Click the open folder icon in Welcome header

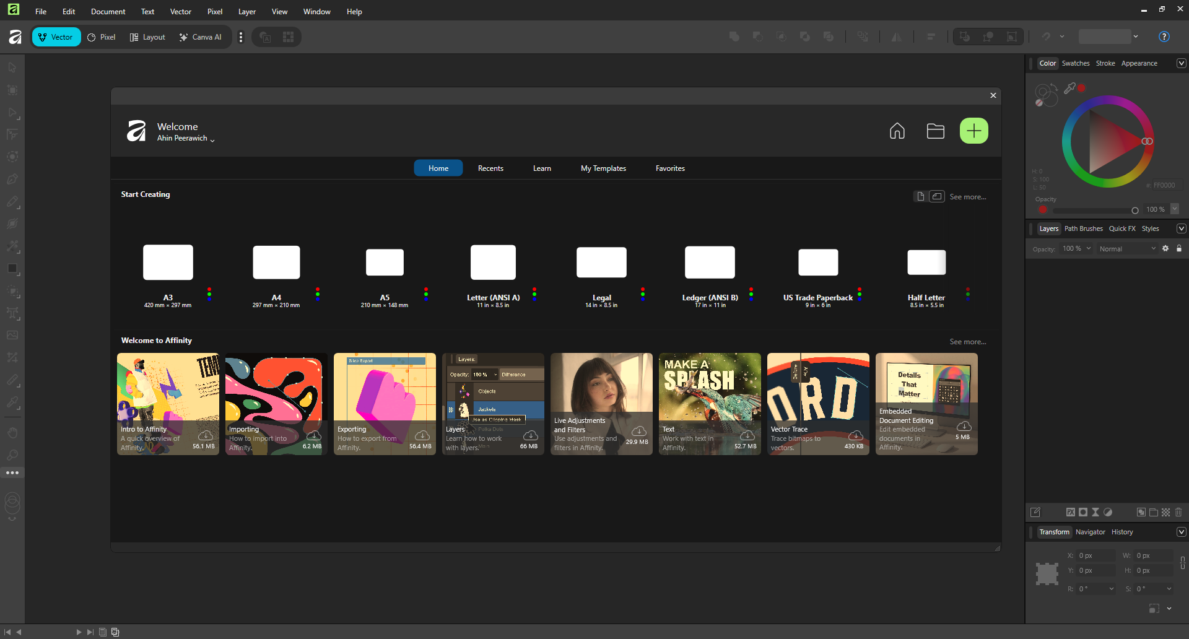click(935, 131)
